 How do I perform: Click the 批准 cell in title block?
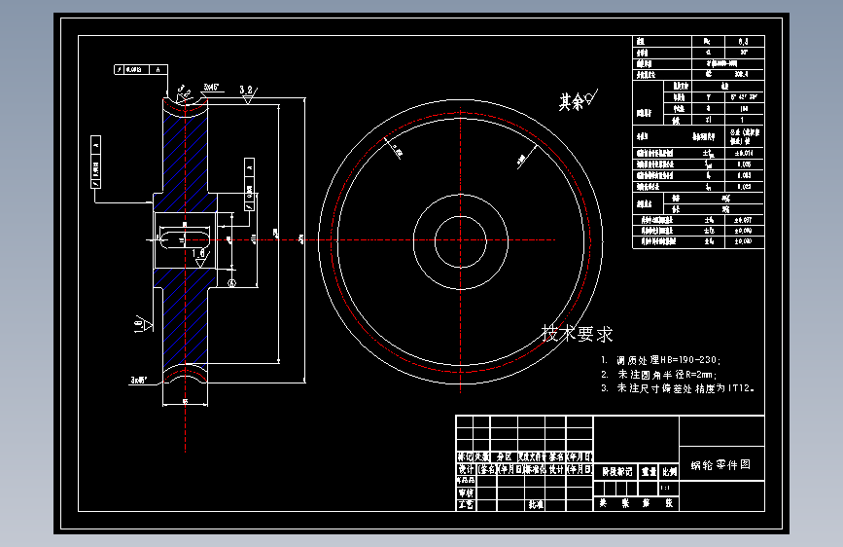click(x=536, y=504)
